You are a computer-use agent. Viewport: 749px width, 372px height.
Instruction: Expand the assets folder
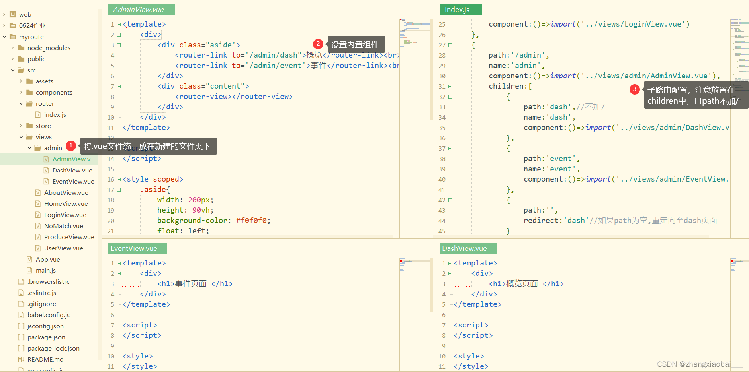21,81
